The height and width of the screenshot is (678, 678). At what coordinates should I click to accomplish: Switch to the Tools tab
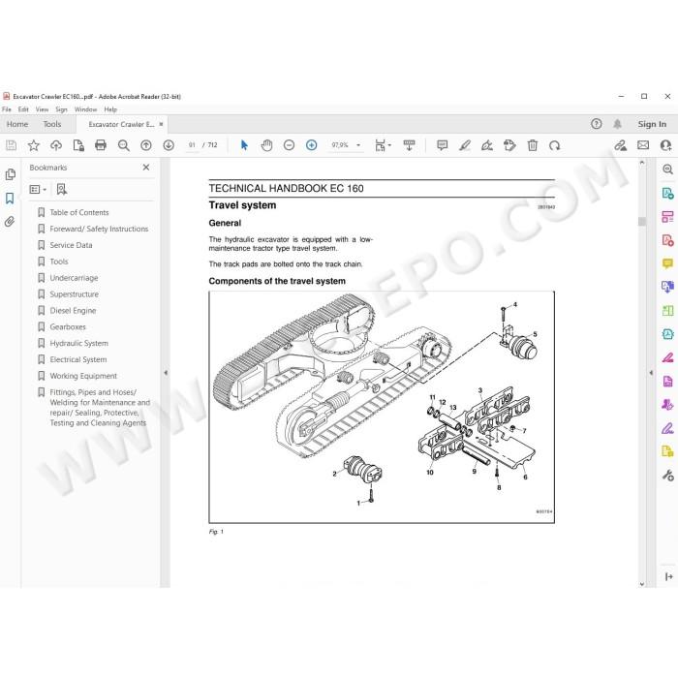pos(52,124)
